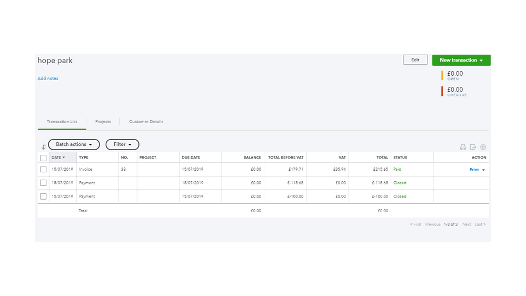
Task: Click the Edit button
Action: [415, 60]
